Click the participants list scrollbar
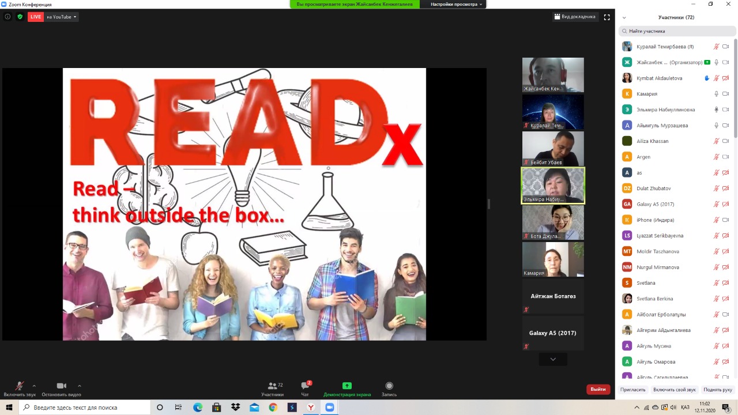Screen dimensions: 738x415 (x=735, y=89)
